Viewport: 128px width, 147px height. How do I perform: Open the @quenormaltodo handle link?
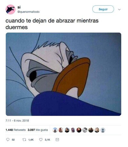click(28, 12)
